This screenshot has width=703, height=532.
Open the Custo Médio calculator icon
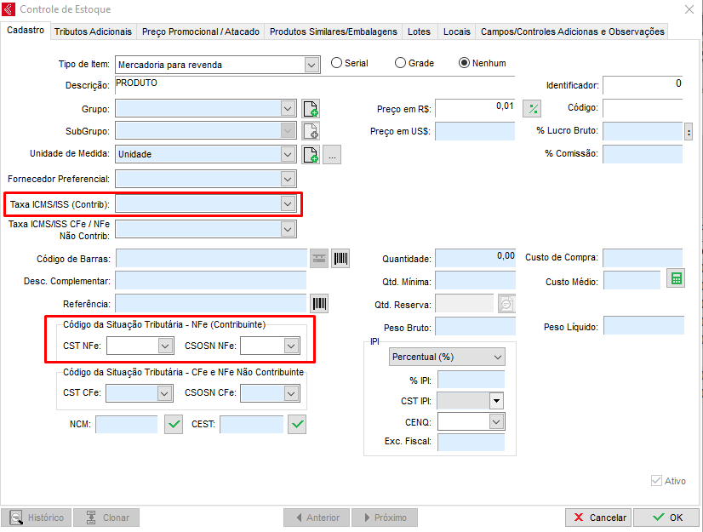pos(675,279)
